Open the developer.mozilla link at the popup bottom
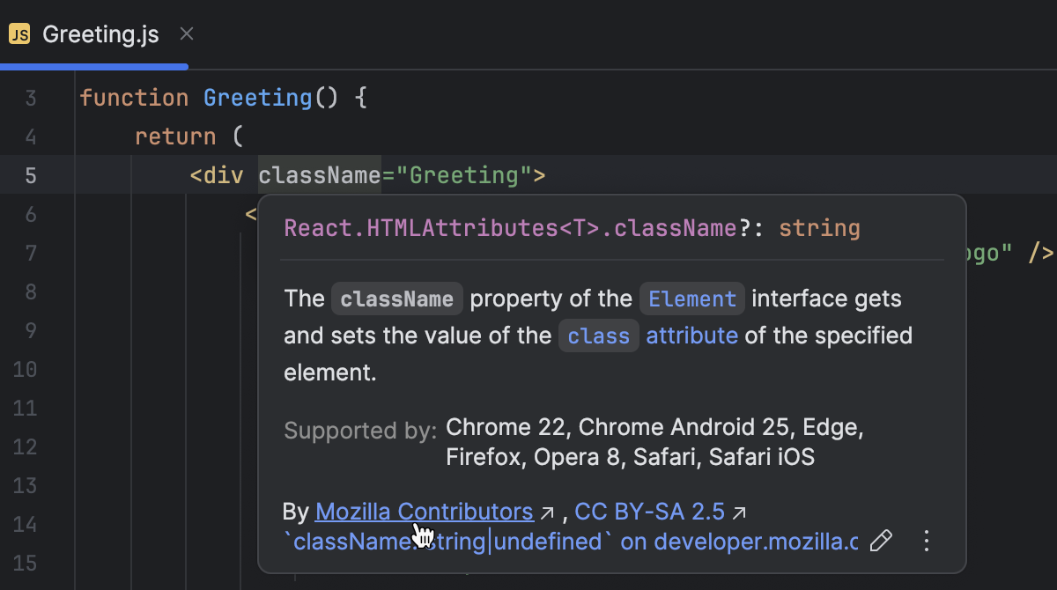1057x590 pixels. pos(738,542)
